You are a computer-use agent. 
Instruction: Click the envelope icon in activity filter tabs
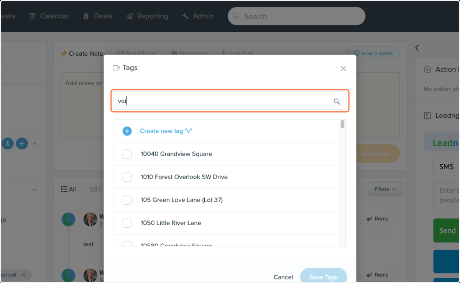94,189
